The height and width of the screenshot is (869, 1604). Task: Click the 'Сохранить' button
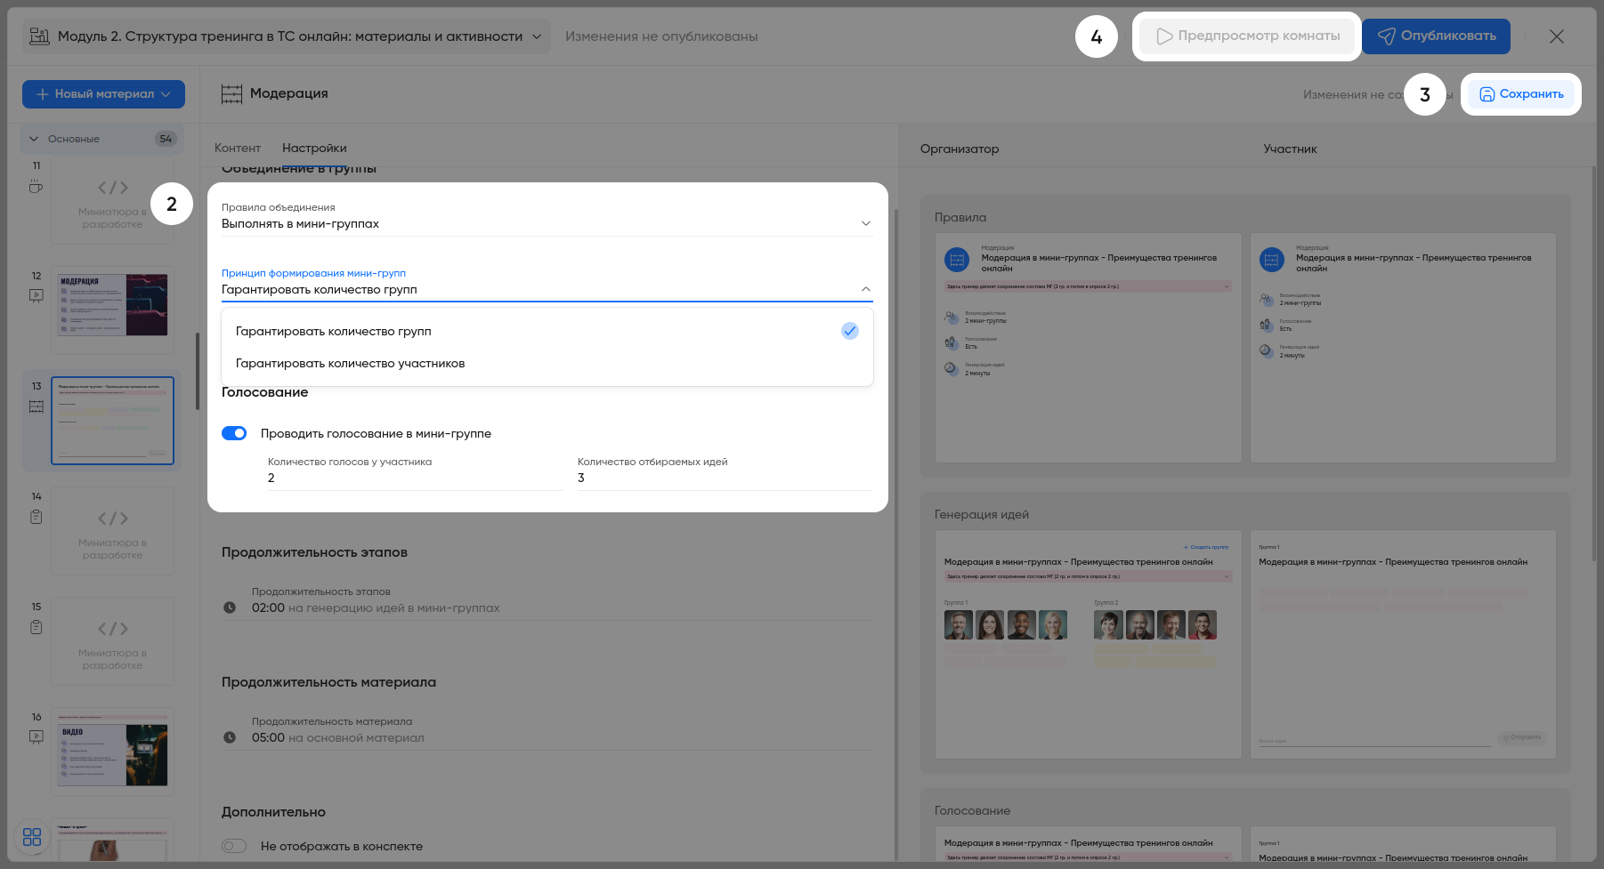(x=1520, y=94)
